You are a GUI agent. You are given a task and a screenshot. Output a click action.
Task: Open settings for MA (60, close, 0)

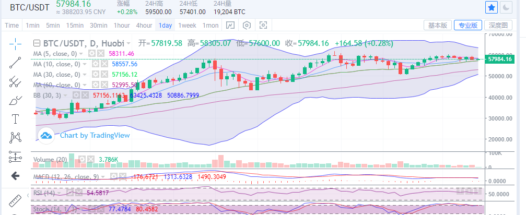(96, 85)
